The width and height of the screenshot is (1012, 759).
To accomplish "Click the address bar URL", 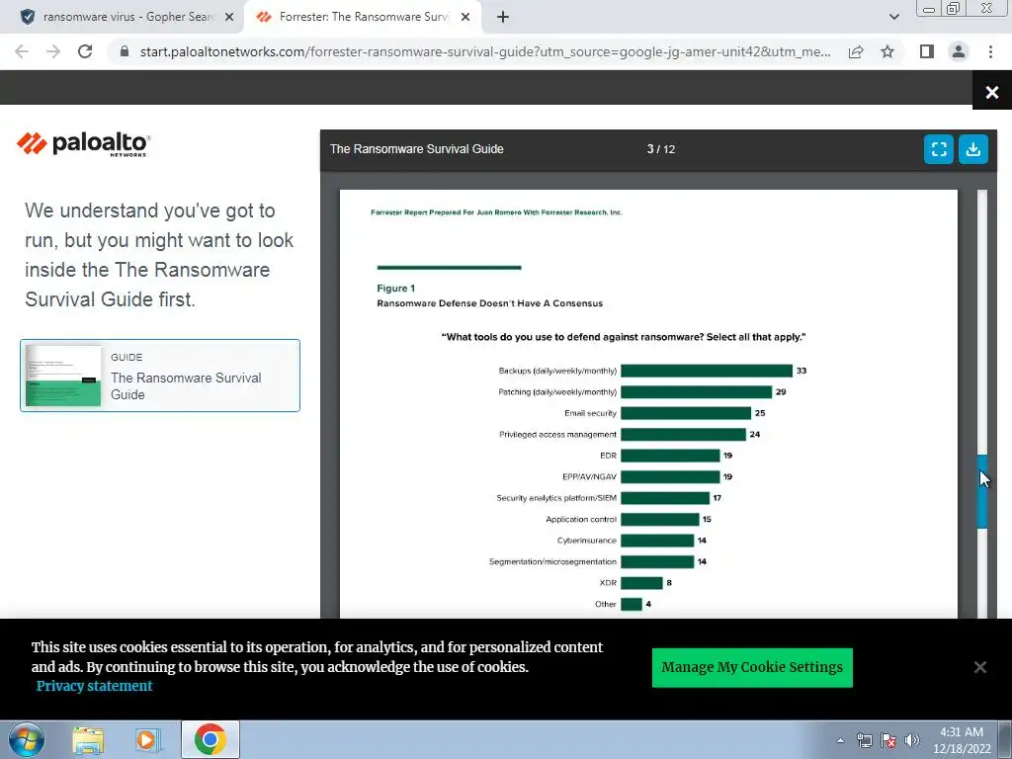I will click(x=484, y=51).
